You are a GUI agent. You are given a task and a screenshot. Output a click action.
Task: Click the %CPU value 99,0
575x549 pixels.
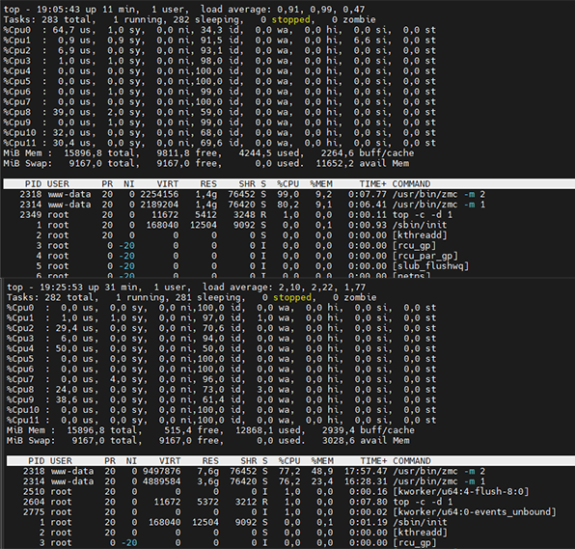tap(287, 194)
